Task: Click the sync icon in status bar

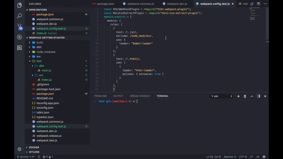Action: (39, 157)
